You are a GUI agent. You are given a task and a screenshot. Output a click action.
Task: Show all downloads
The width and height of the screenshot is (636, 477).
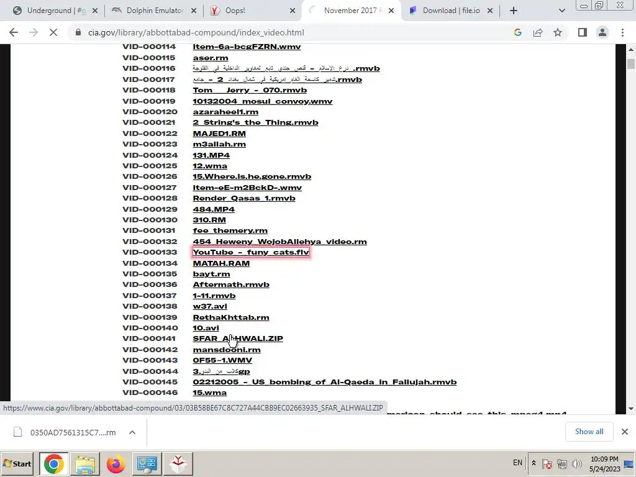tap(589, 432)
